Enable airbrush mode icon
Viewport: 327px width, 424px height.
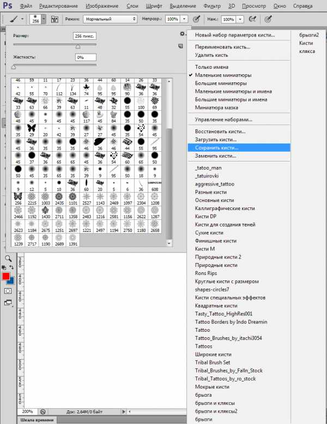[252, 19]
